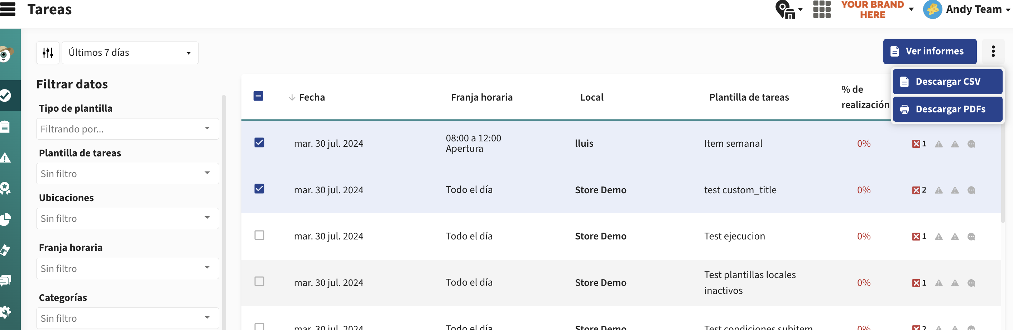
Task: Click the Plantilla de tareas column header
Action: (749, 97)
